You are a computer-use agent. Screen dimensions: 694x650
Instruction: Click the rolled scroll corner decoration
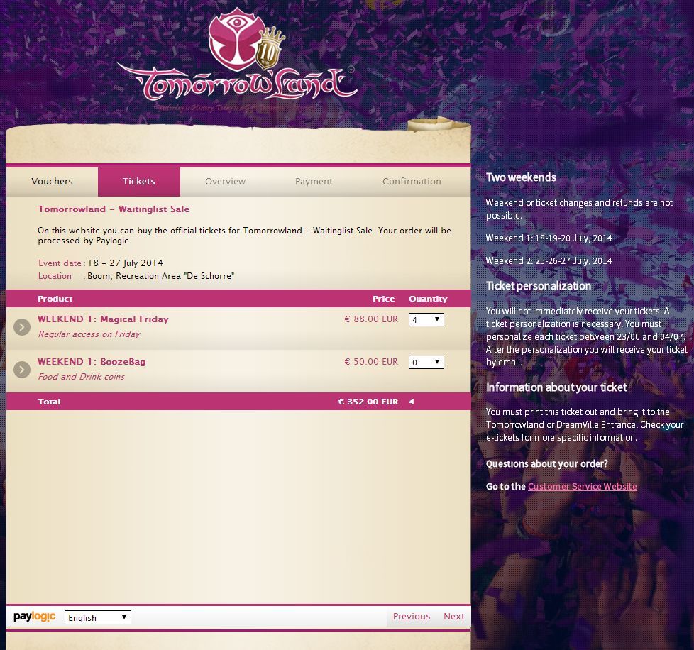[x=438, y=124]
